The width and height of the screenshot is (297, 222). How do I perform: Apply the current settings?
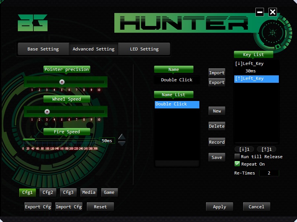(x=219, y=207)
